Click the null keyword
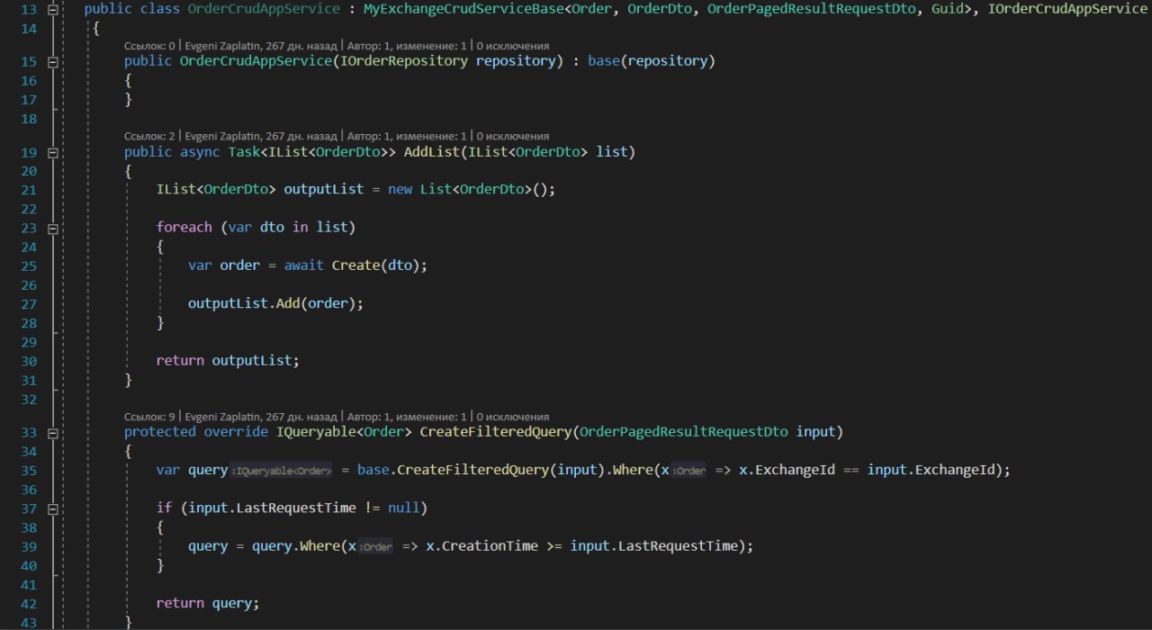 coord(403,508)
